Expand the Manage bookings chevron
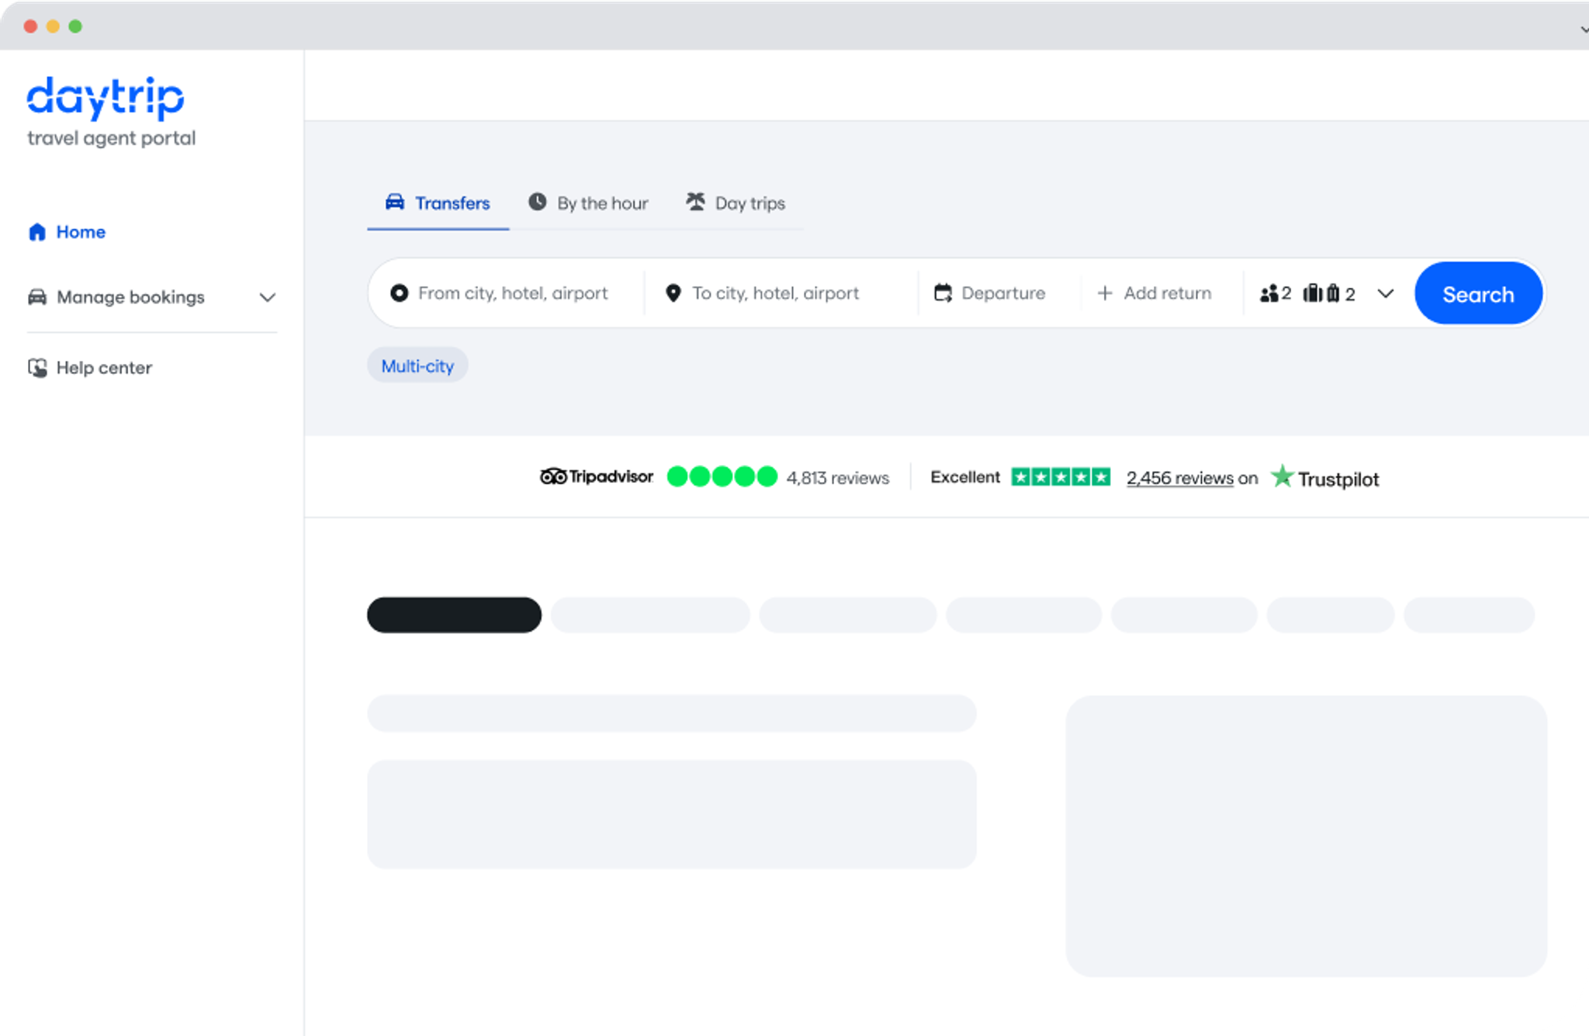 (x=268, y=297)
